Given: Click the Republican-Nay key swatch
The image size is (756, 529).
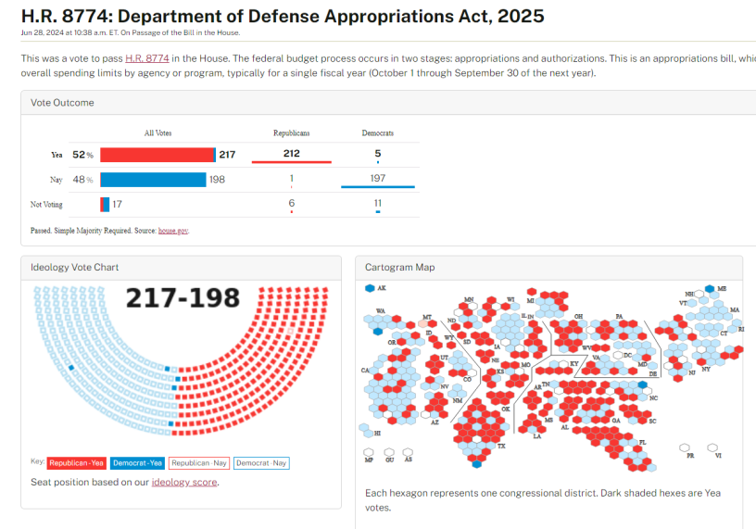Looking at the screenshot, I should click(199, 463).
